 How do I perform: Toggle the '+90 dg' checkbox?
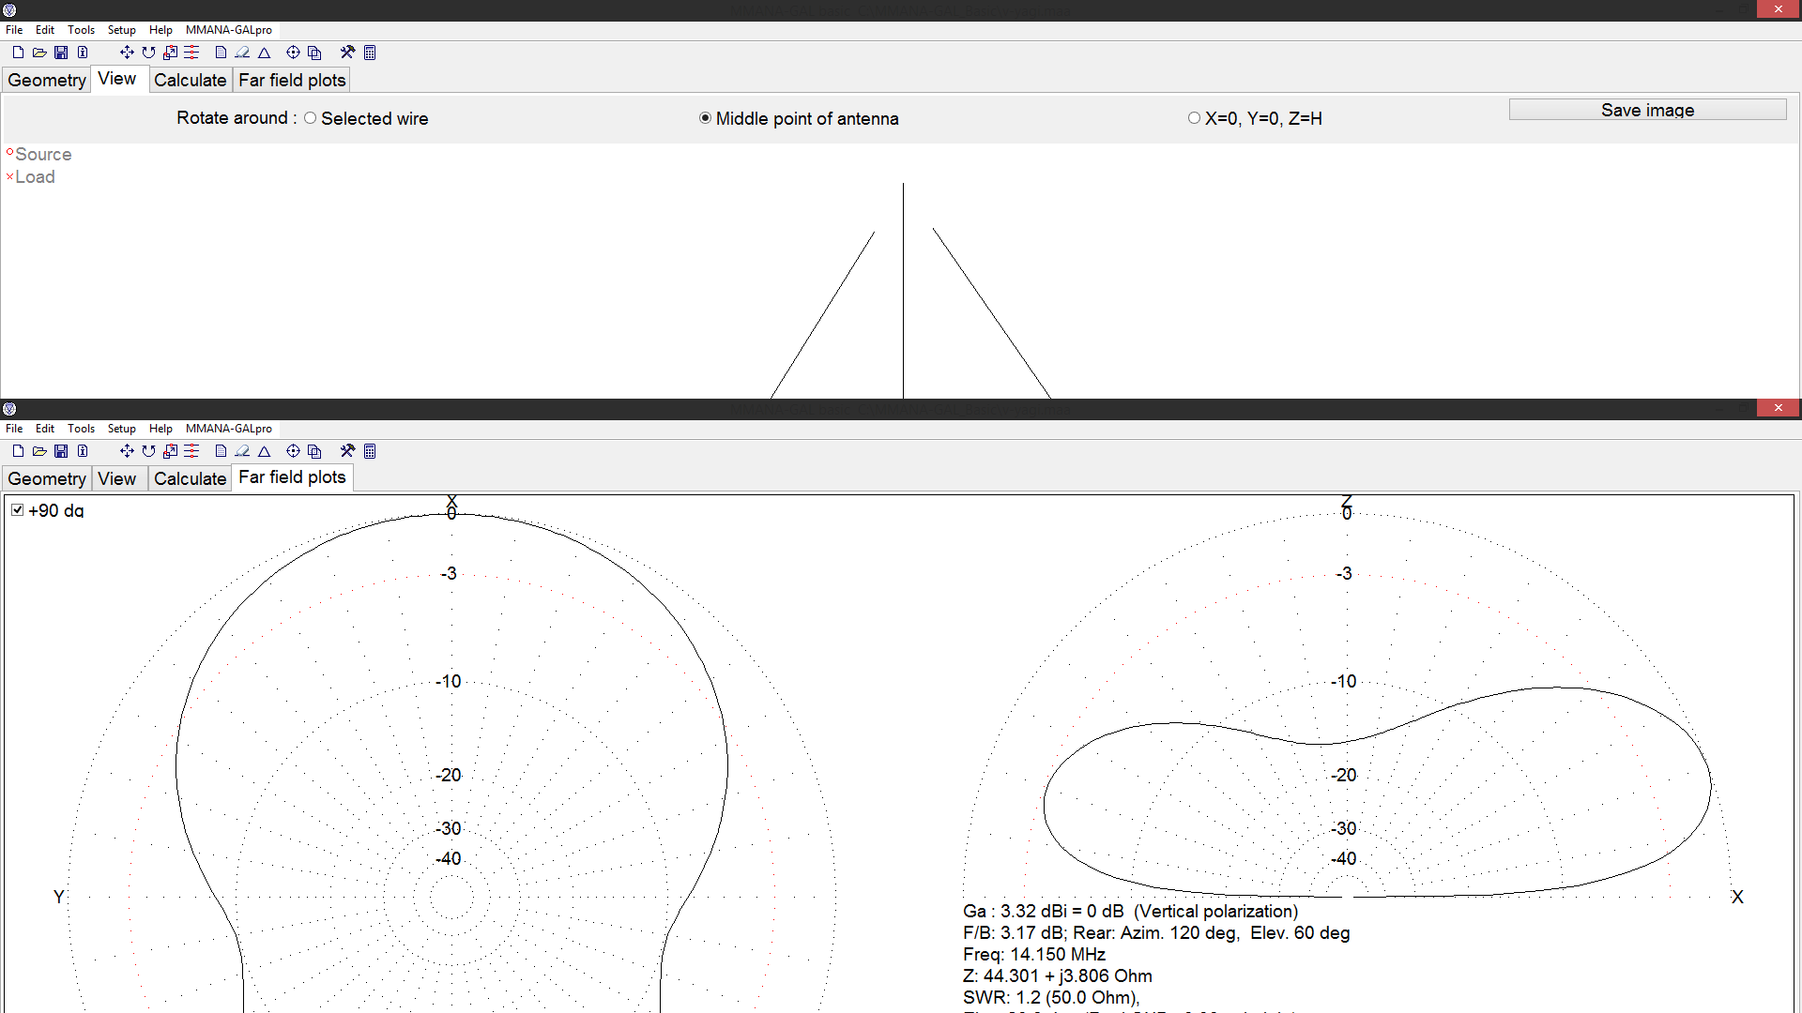click(18, 510)
